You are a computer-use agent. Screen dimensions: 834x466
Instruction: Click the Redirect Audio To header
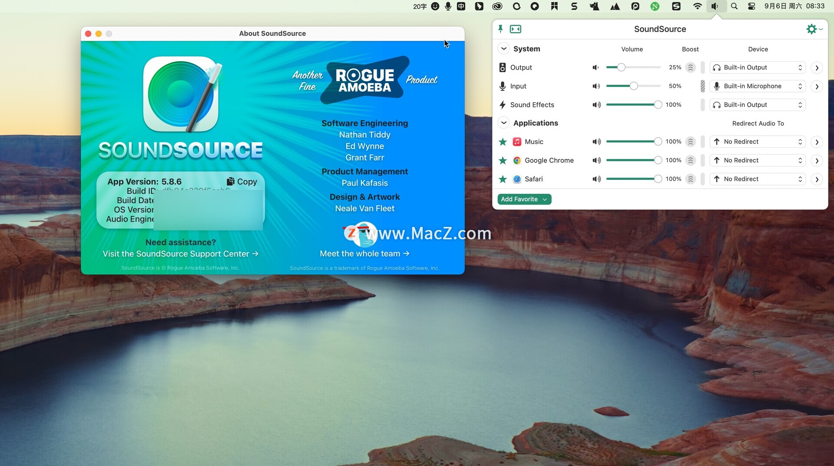758,123
